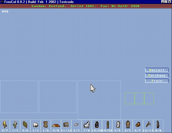Close the FreeCol window
172x133 pixels.
tap(170, 2)
